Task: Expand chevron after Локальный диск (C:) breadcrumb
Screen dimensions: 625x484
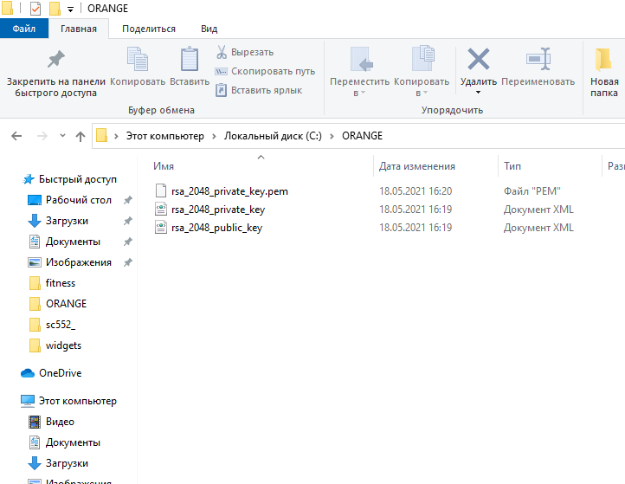Action: (332, 136)
